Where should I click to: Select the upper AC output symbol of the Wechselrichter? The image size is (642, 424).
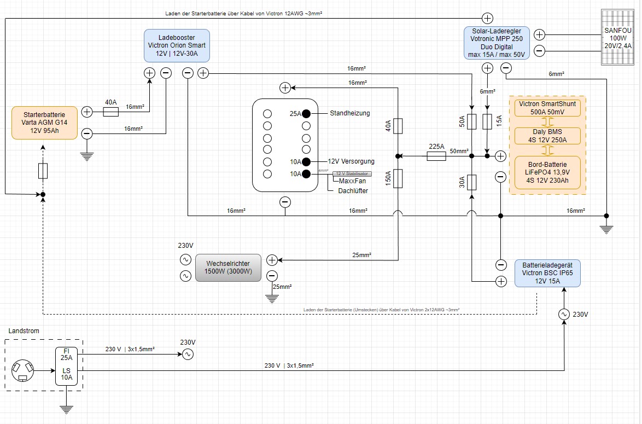click(185, 260)
